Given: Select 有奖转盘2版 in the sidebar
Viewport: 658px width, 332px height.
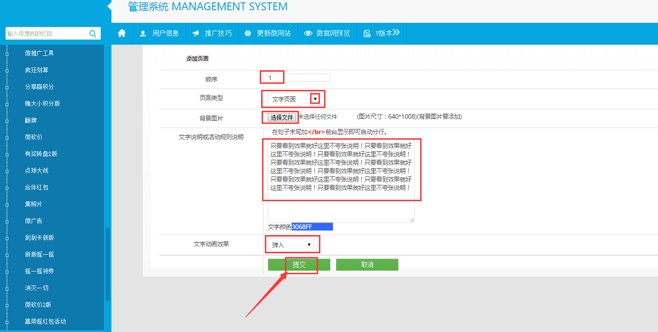Looking at the screenshot, I should coord(41,154).
